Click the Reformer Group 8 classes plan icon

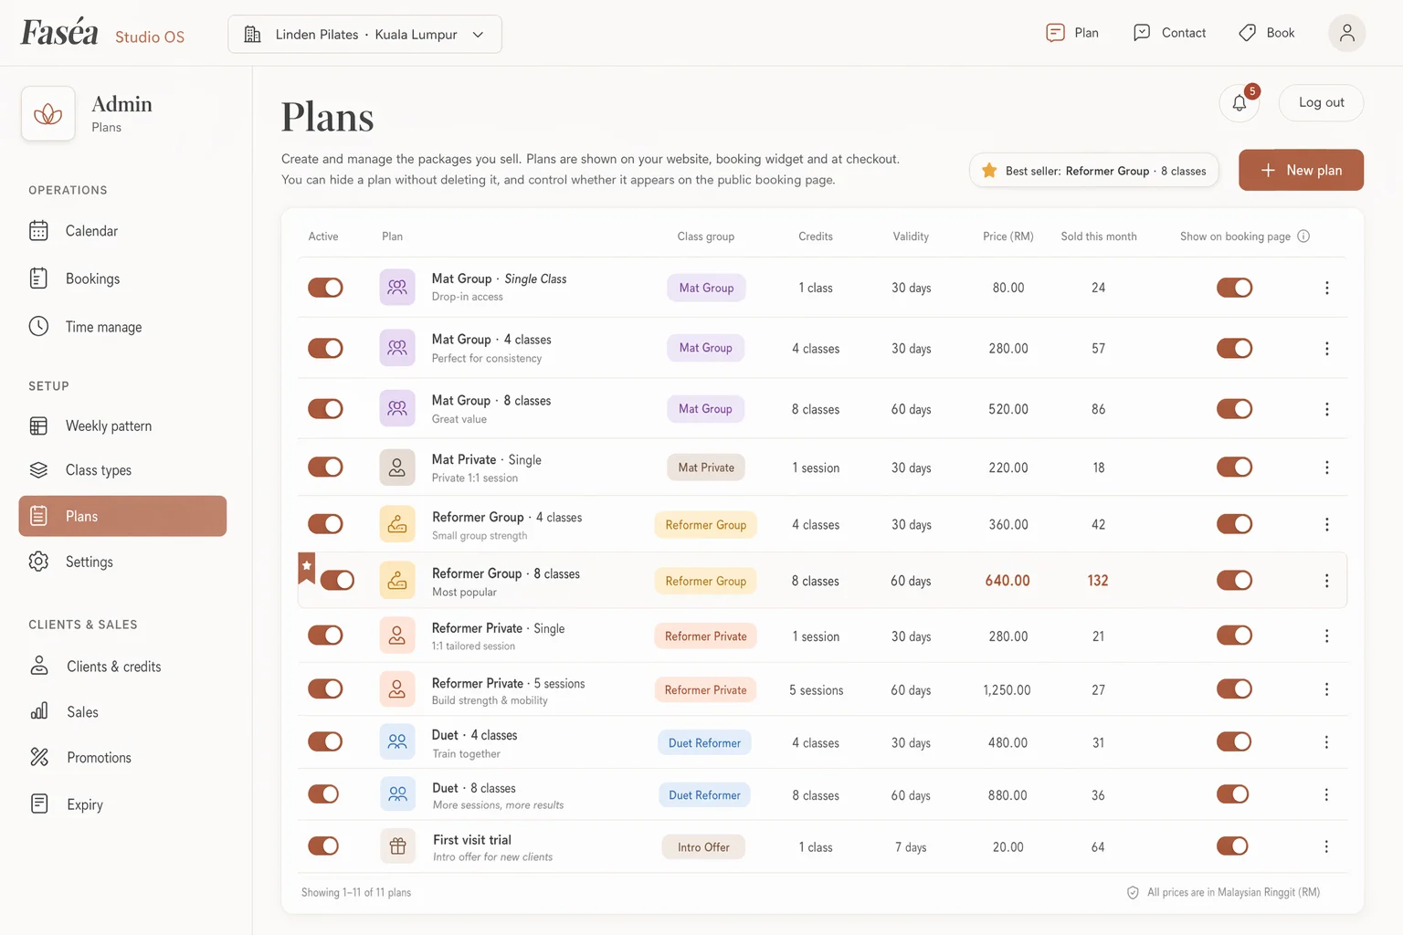tap(397, 580)
